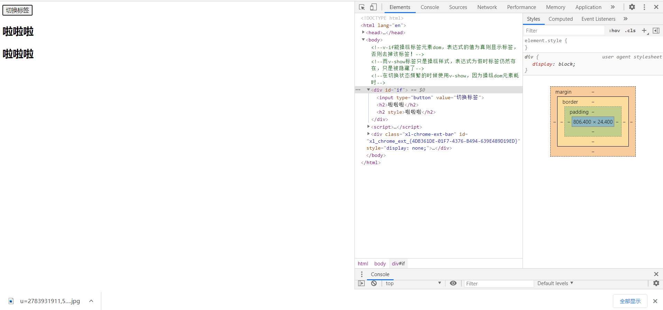
Task: Click the downloaded jpg file icon
Action: tap(11, 301)
